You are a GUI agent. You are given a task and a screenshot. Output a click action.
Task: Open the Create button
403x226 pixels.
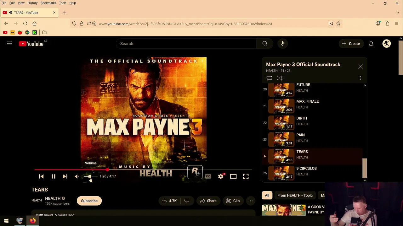(x=351, y=44)
